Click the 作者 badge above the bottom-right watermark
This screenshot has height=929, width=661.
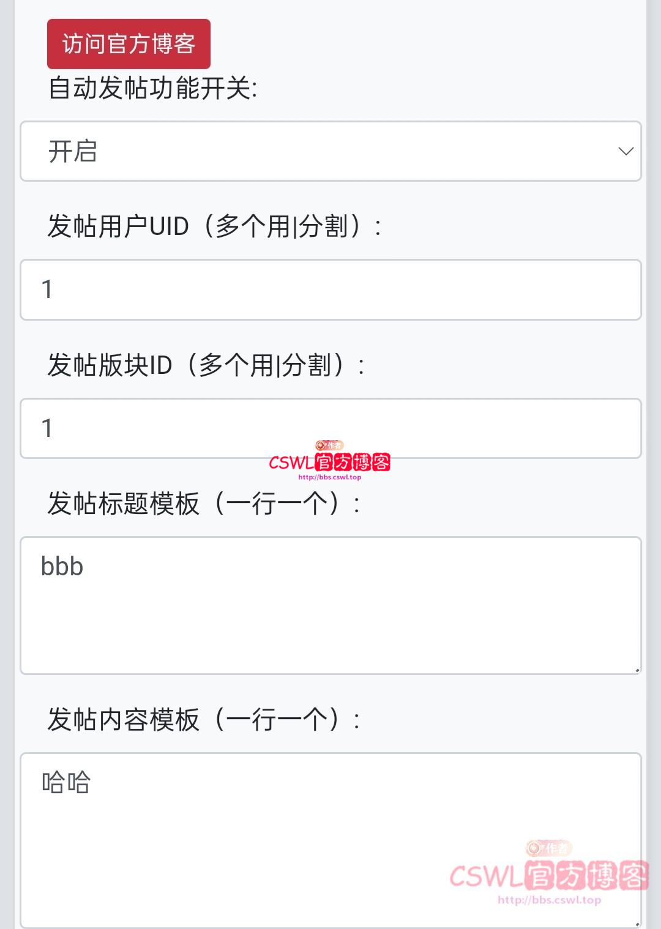point(548,848)
